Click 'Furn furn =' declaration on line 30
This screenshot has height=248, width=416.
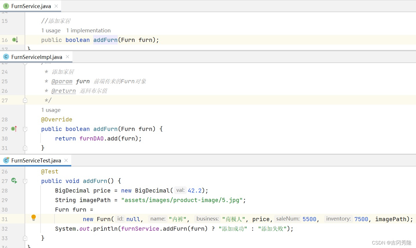74,210
